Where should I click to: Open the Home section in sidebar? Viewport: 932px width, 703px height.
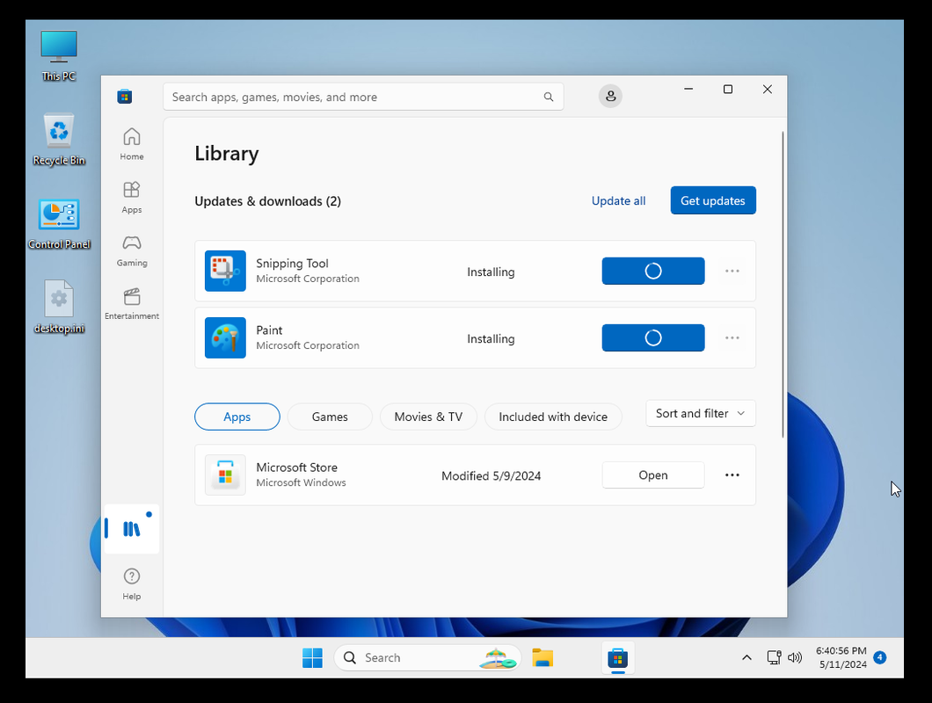pyautogui.click(x=131, y=144)
